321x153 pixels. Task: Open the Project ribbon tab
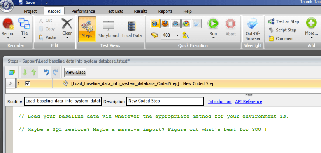(30, 11)
